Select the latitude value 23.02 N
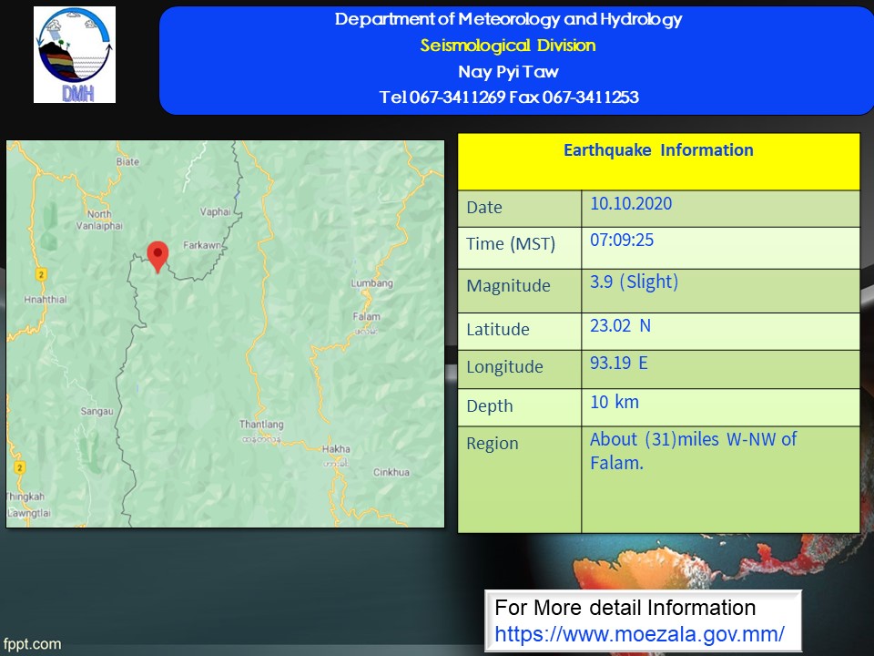 click(620, 325)
